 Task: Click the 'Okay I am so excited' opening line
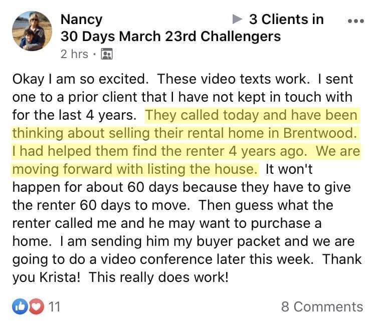(80, 79)
